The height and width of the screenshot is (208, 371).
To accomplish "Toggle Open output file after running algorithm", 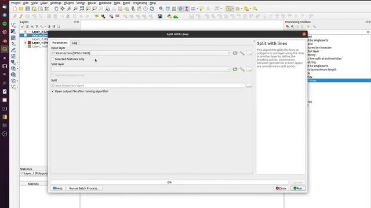I will pyautogui.click(x=53, y=91).
